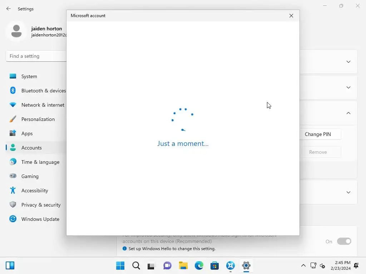Click the Personalization paintbrush icon
Image resolution: width=366 pixels, height=274 pixels.
point(13,119)
